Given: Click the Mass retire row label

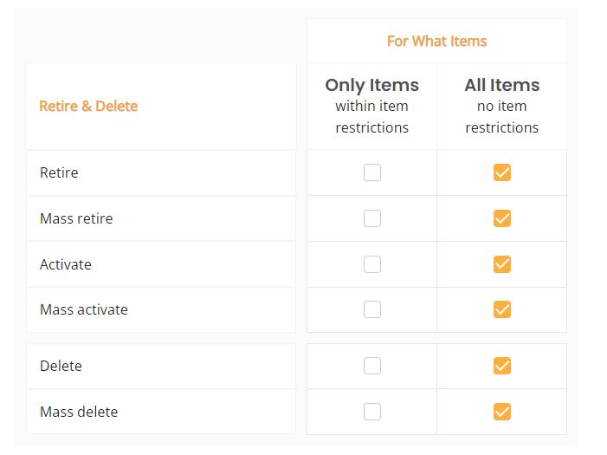Looking at the screenshot, I should click(x=76, y=218).
